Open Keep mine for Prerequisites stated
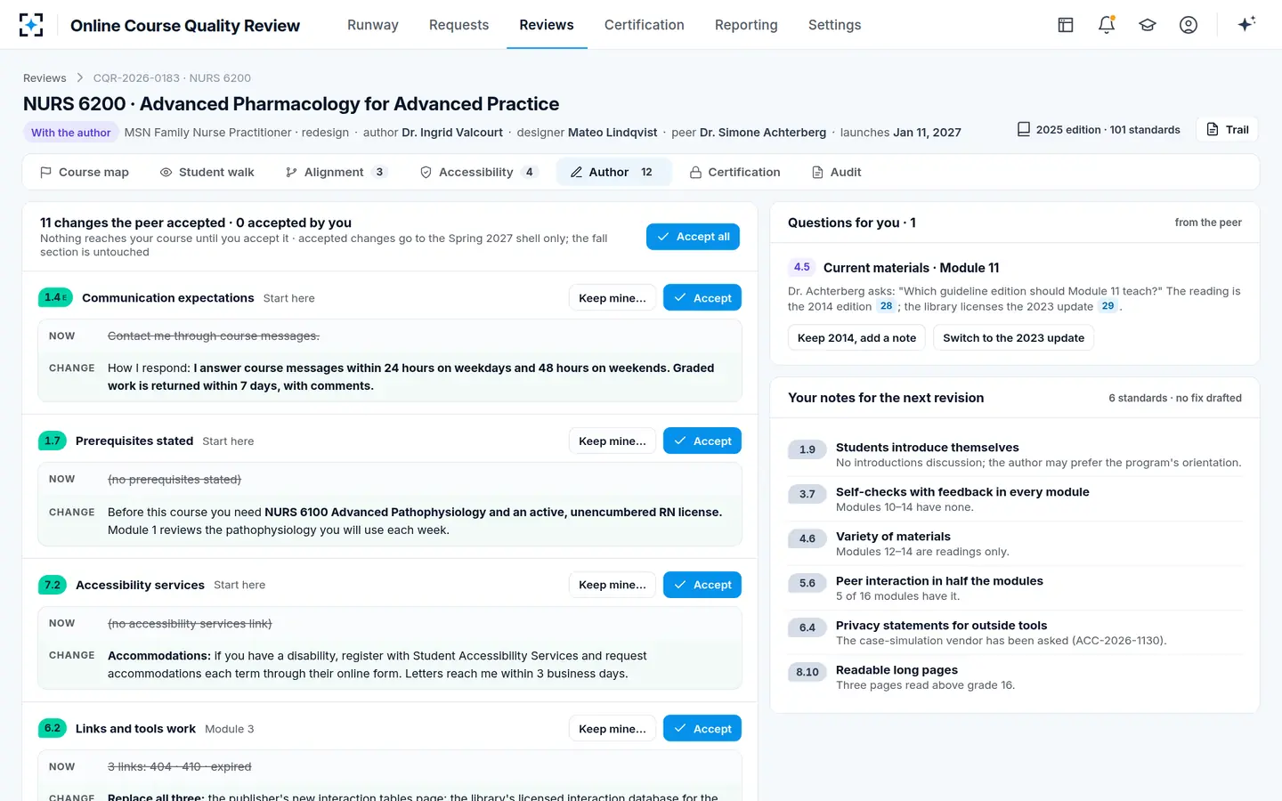 pyautogui.click(x=613, y=441)
